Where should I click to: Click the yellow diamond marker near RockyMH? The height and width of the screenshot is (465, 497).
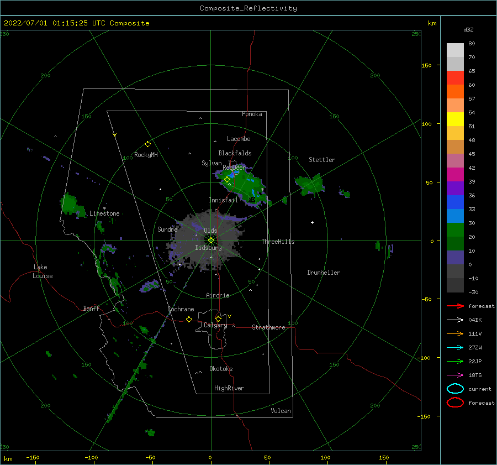(147, 144)
